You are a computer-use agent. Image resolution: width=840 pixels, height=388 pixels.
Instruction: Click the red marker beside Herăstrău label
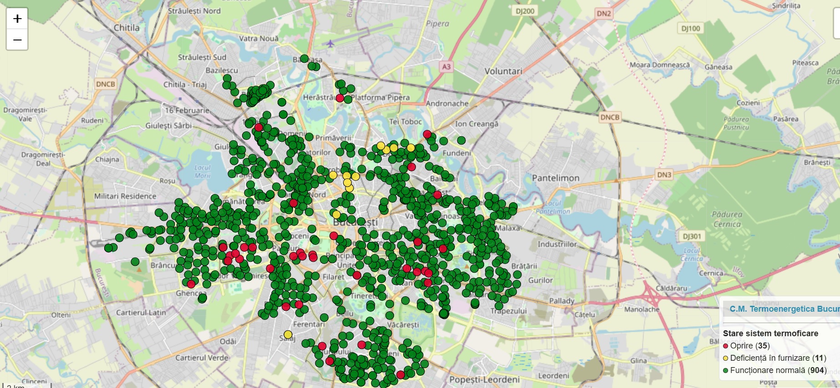[x=339, y=98]
